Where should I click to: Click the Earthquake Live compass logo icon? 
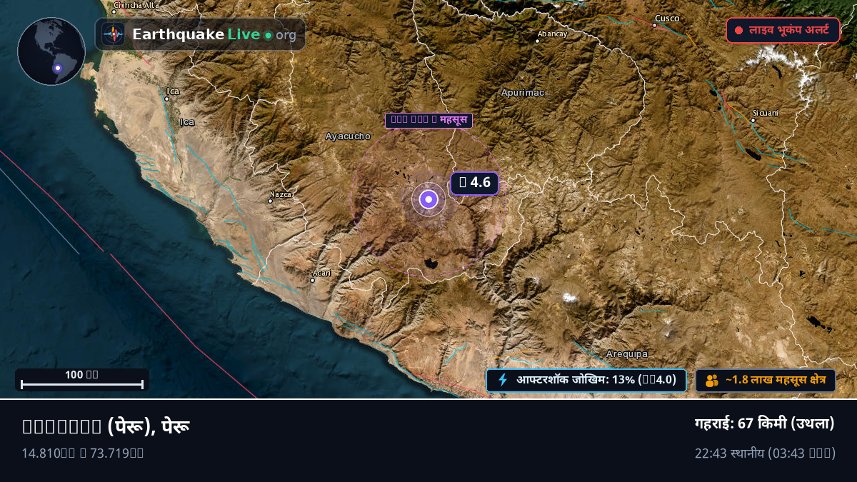[x=113, y=34]
